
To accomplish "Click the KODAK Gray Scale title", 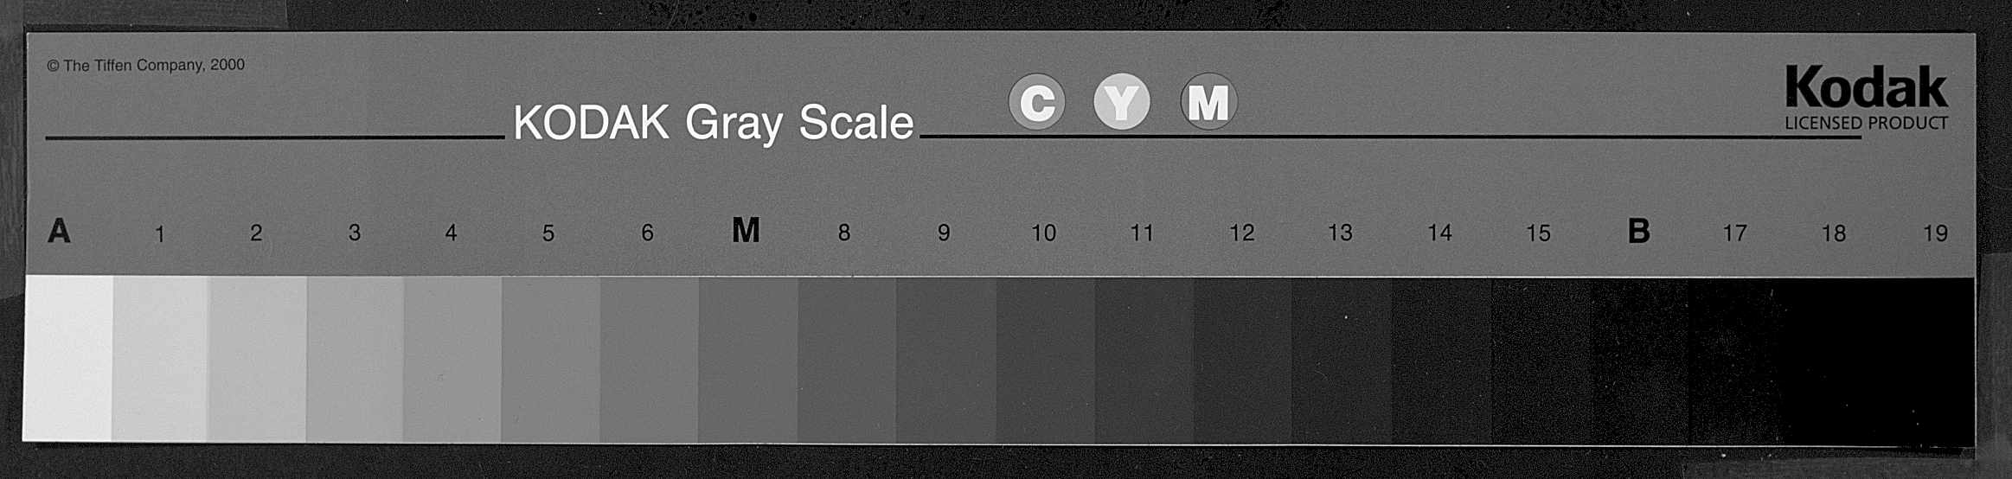I will tap(713, 123).
